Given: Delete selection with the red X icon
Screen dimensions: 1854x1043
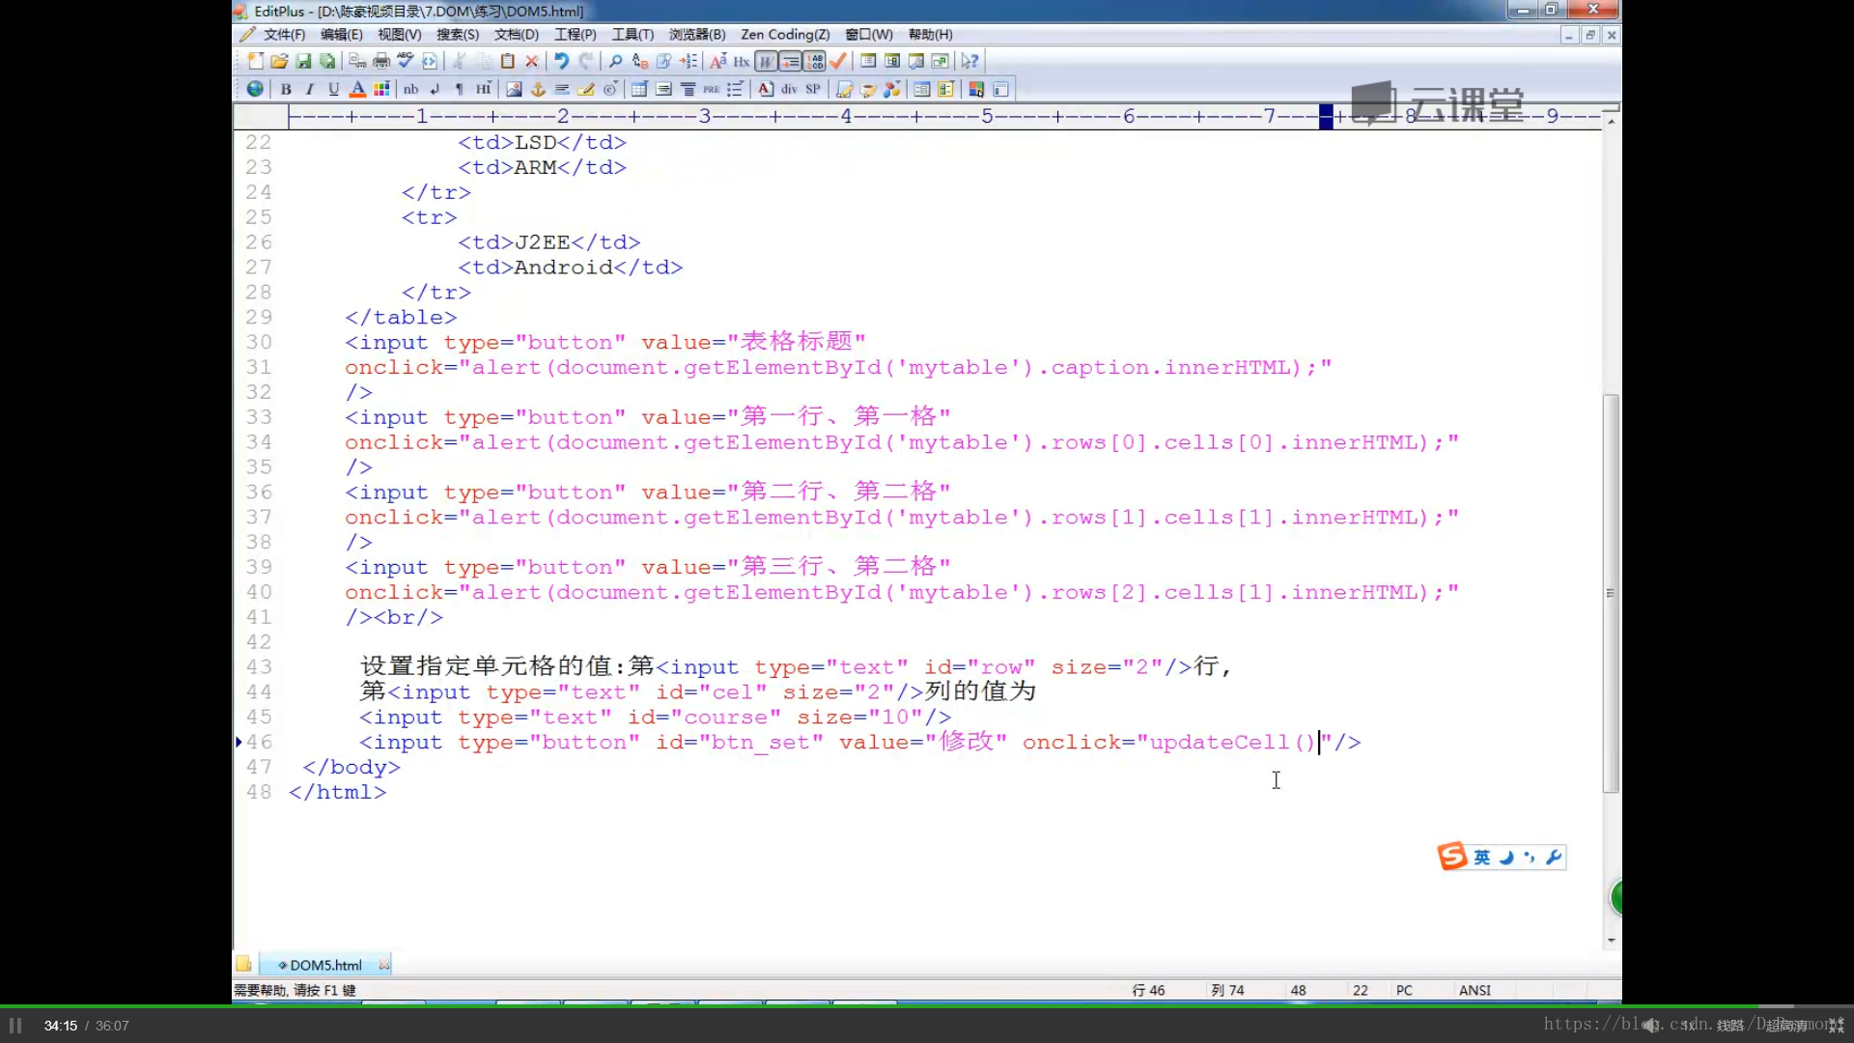Looking at the screenshot, I should (x=532, y=61).
